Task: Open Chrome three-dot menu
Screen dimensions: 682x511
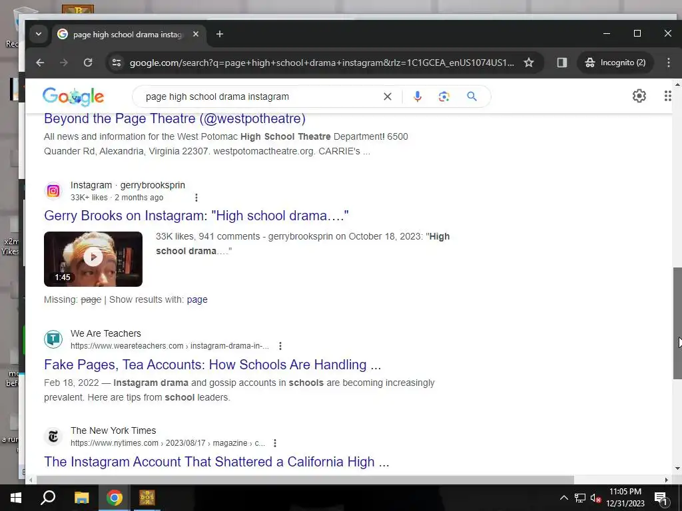Action: [669, 63]
